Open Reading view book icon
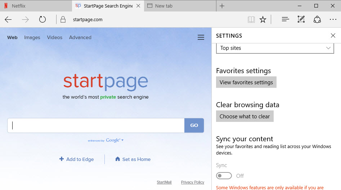The image size is (341, 190). coord(251,20)
